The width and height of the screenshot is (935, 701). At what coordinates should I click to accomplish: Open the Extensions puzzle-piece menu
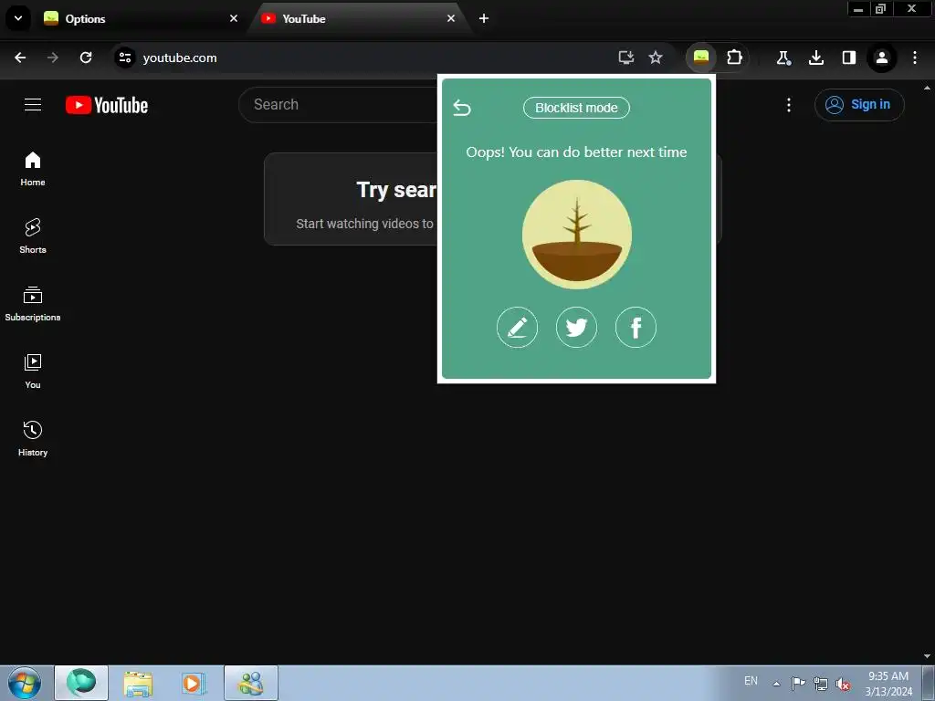[x=734, y=58]
